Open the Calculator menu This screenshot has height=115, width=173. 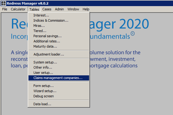pos(18,9)
